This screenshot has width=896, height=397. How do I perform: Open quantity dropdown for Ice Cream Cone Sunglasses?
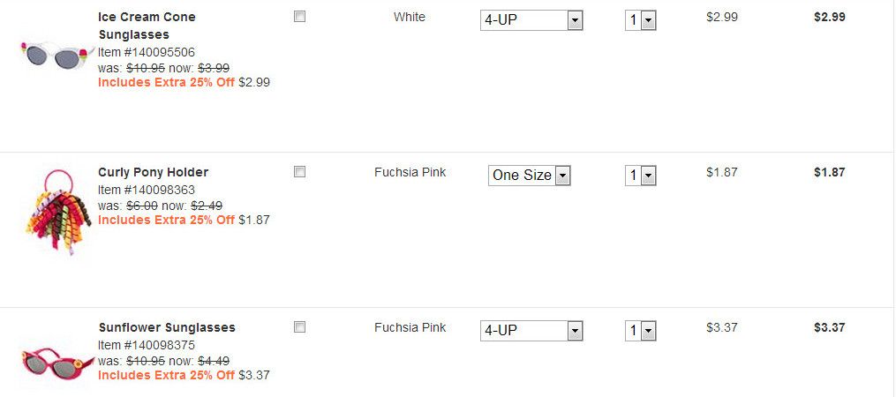click(x=640, y=20)
